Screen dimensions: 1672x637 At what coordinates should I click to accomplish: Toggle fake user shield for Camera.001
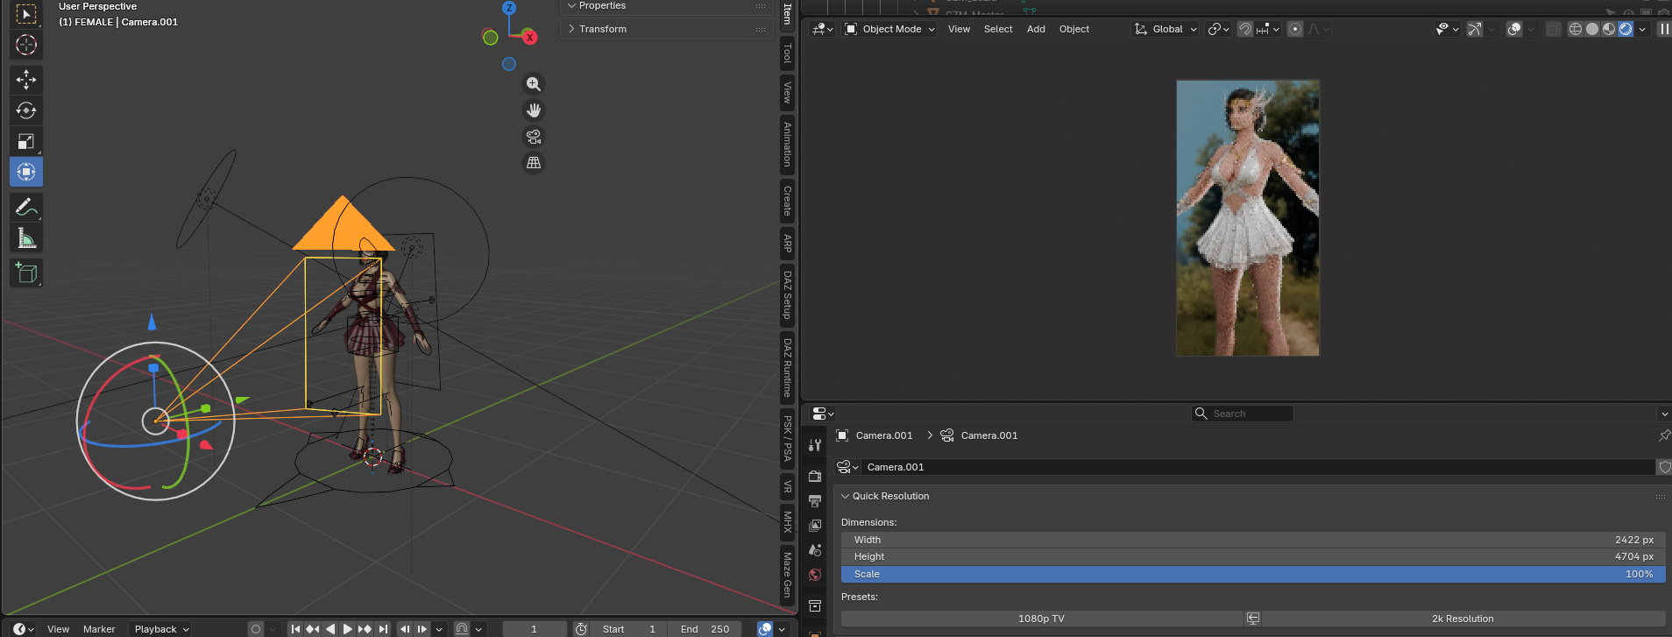[1664, 467]
